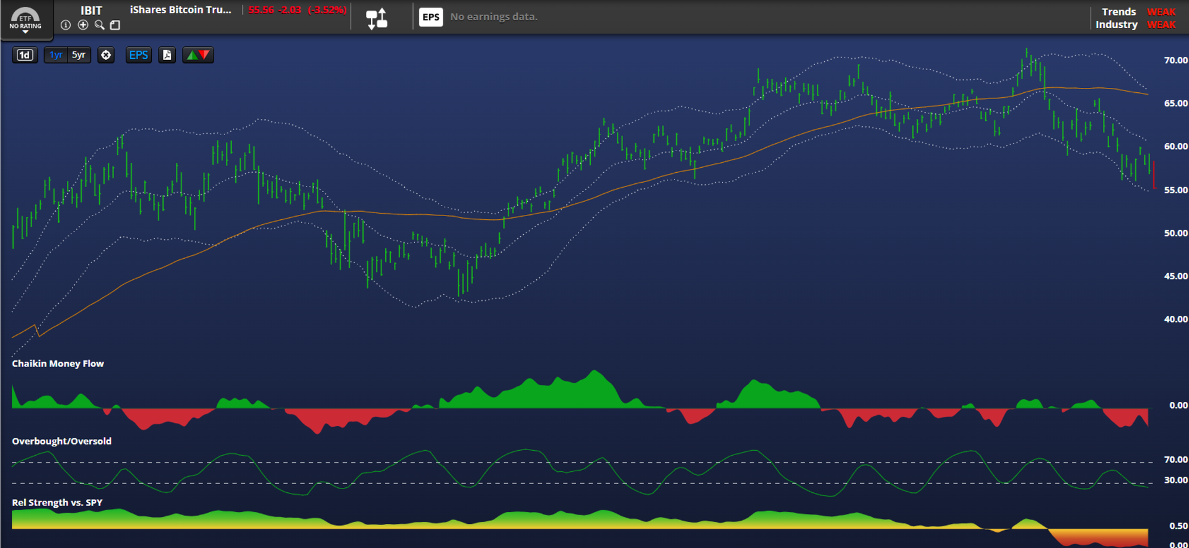1189x548 pixels.
Task: Click the white EPS badge in header
Action: click(430, 17)
